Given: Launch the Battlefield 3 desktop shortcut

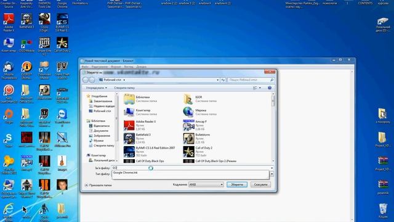Looking at the screenshot, I should (x=26, y=20).
